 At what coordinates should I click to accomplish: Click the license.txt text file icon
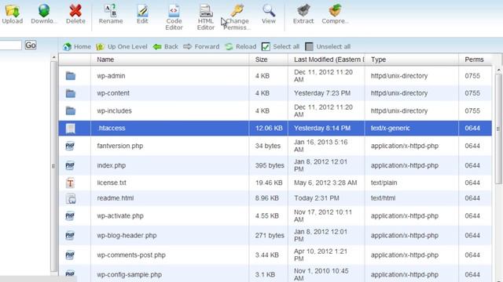[70, 183]
